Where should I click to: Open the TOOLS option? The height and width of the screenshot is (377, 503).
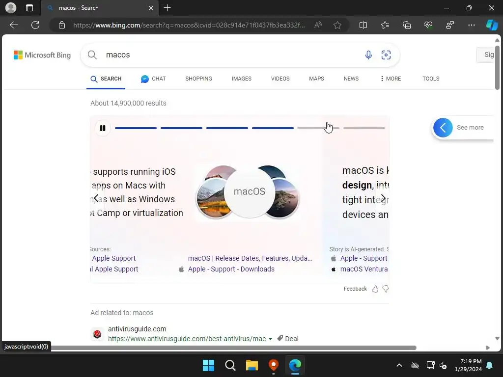tap(431, 79)
